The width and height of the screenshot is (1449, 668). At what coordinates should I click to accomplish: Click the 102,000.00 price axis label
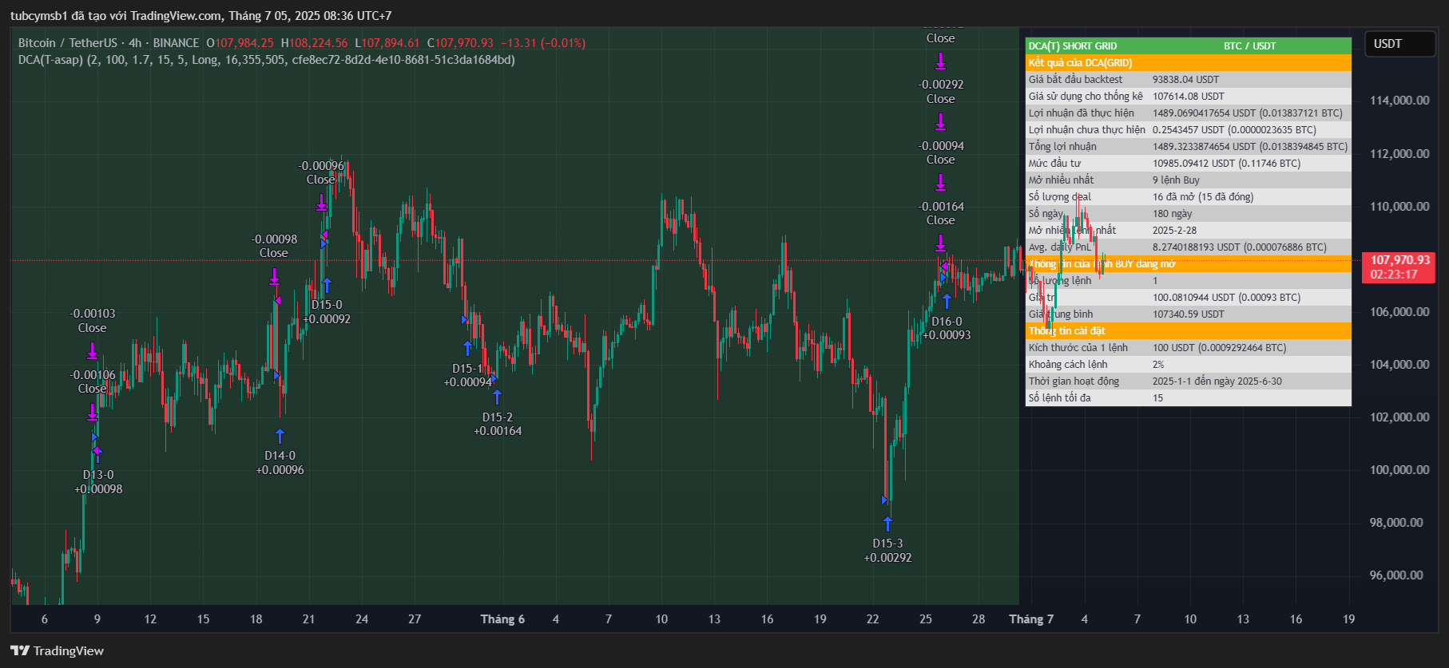coord(1399,417)
